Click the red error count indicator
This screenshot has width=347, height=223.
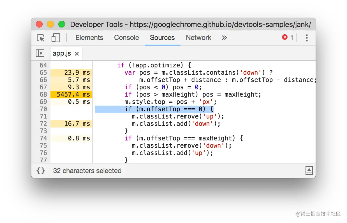click(x=288, y=37)
